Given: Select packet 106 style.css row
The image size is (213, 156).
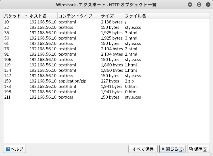Looking at the screenshot, I should click(x=106, y=59).
